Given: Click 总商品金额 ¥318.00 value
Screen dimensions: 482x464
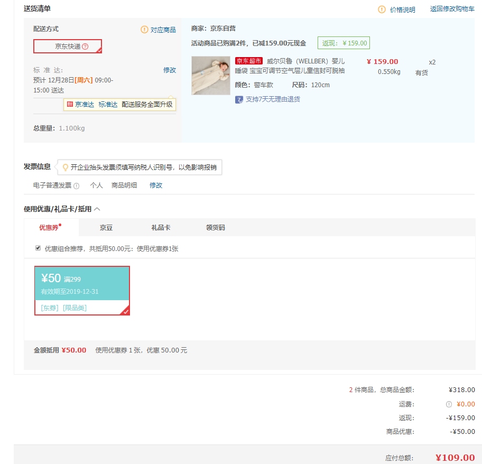Looking at the screenshot, I should click(462, 390).
